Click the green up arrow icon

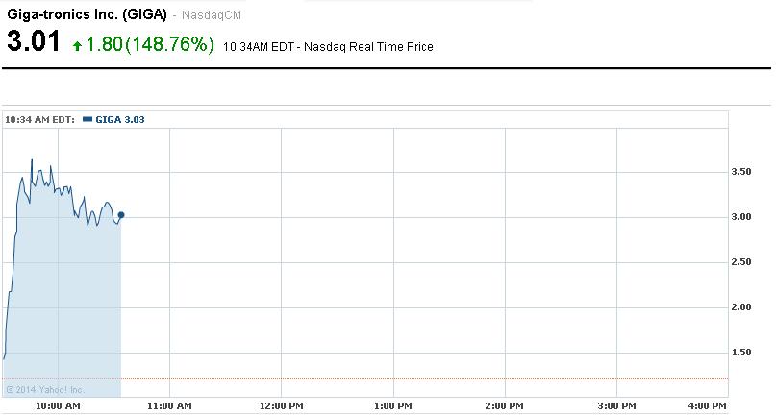click(x=77, y=46)
